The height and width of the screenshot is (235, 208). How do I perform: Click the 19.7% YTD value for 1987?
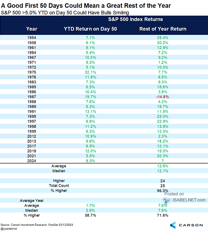(x=91, y=97)
